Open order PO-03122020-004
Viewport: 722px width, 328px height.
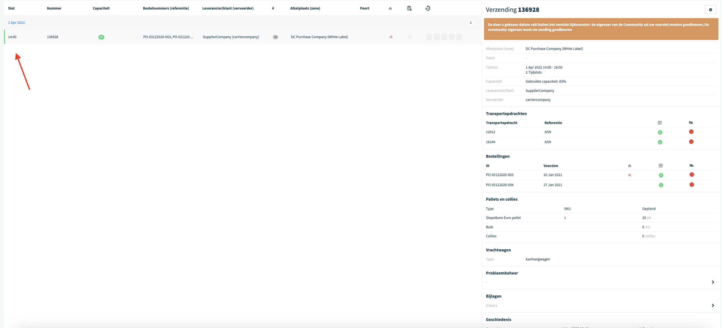(499, 185)
